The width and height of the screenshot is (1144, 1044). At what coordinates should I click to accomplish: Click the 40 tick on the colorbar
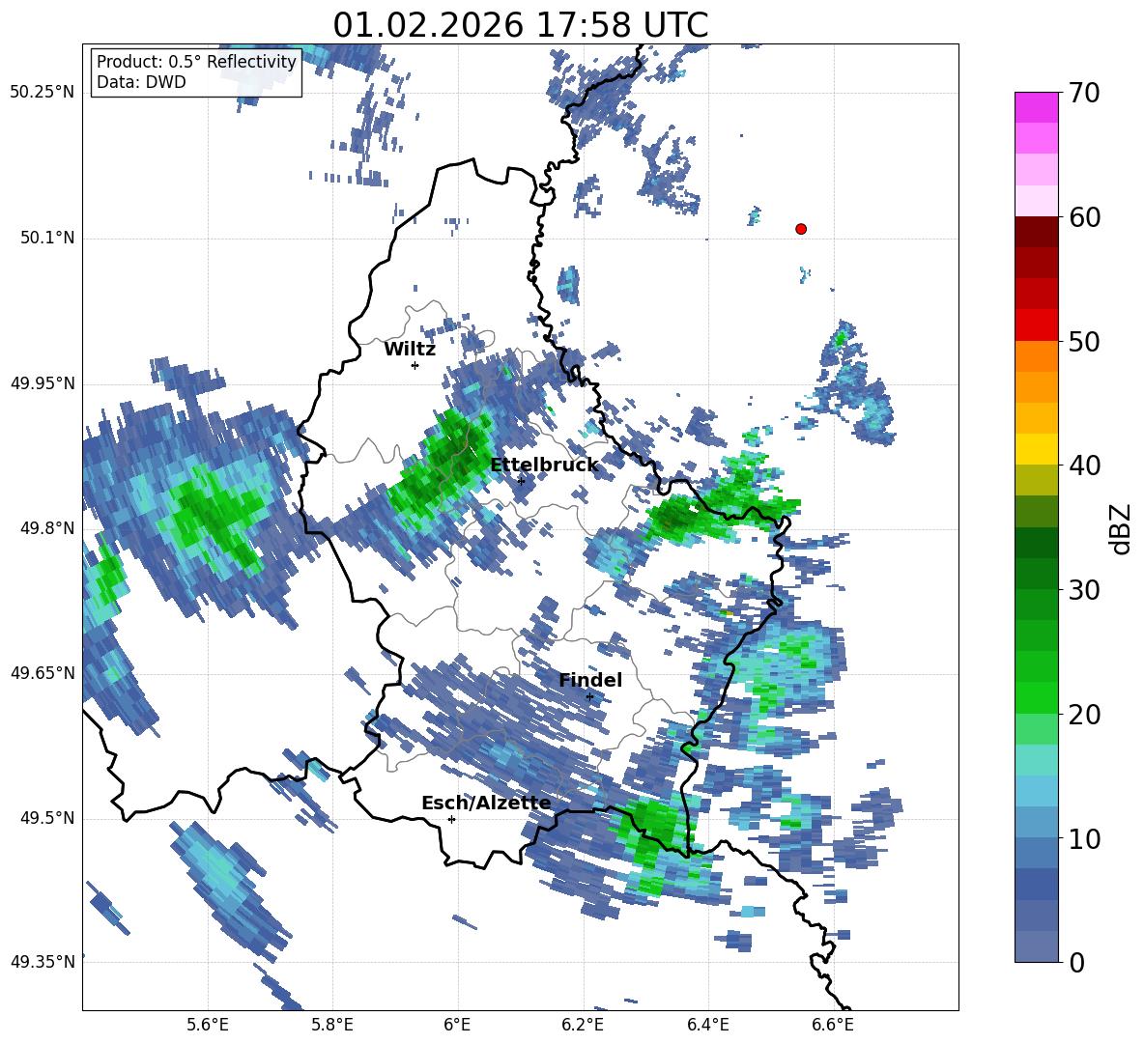[x=1083, y=466]
